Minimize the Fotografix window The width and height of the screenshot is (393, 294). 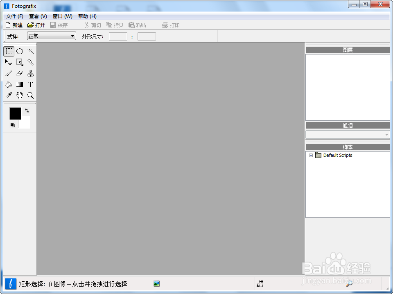pos(354,4)
